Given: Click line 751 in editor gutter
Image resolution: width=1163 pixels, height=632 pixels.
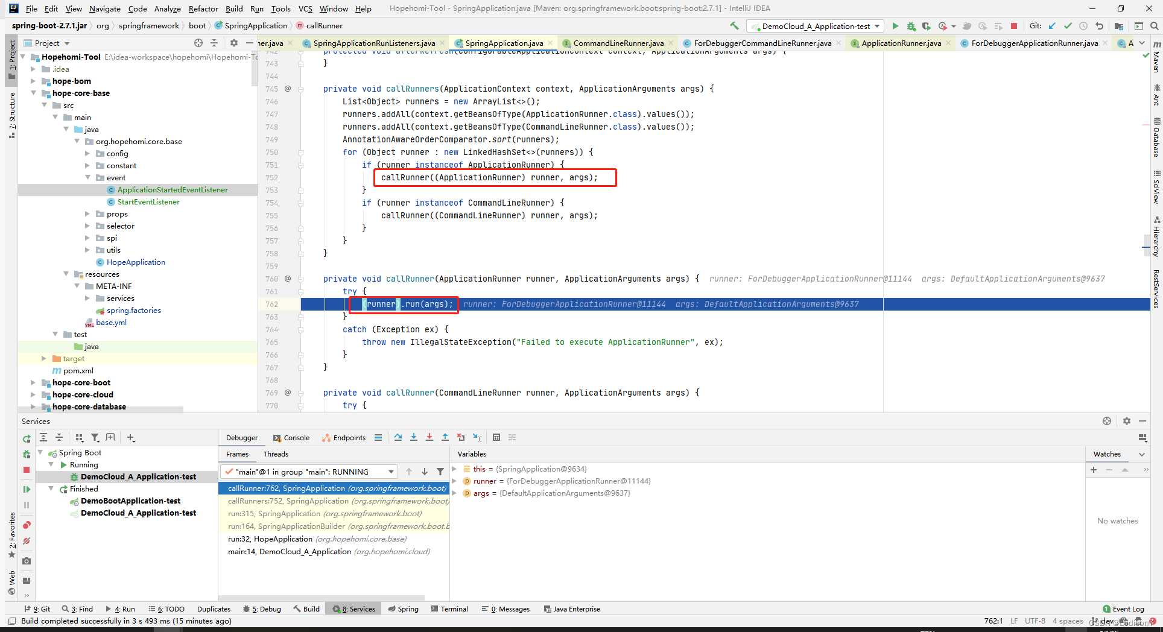Looking at the screenshot, I should click(x=271, y=165).
